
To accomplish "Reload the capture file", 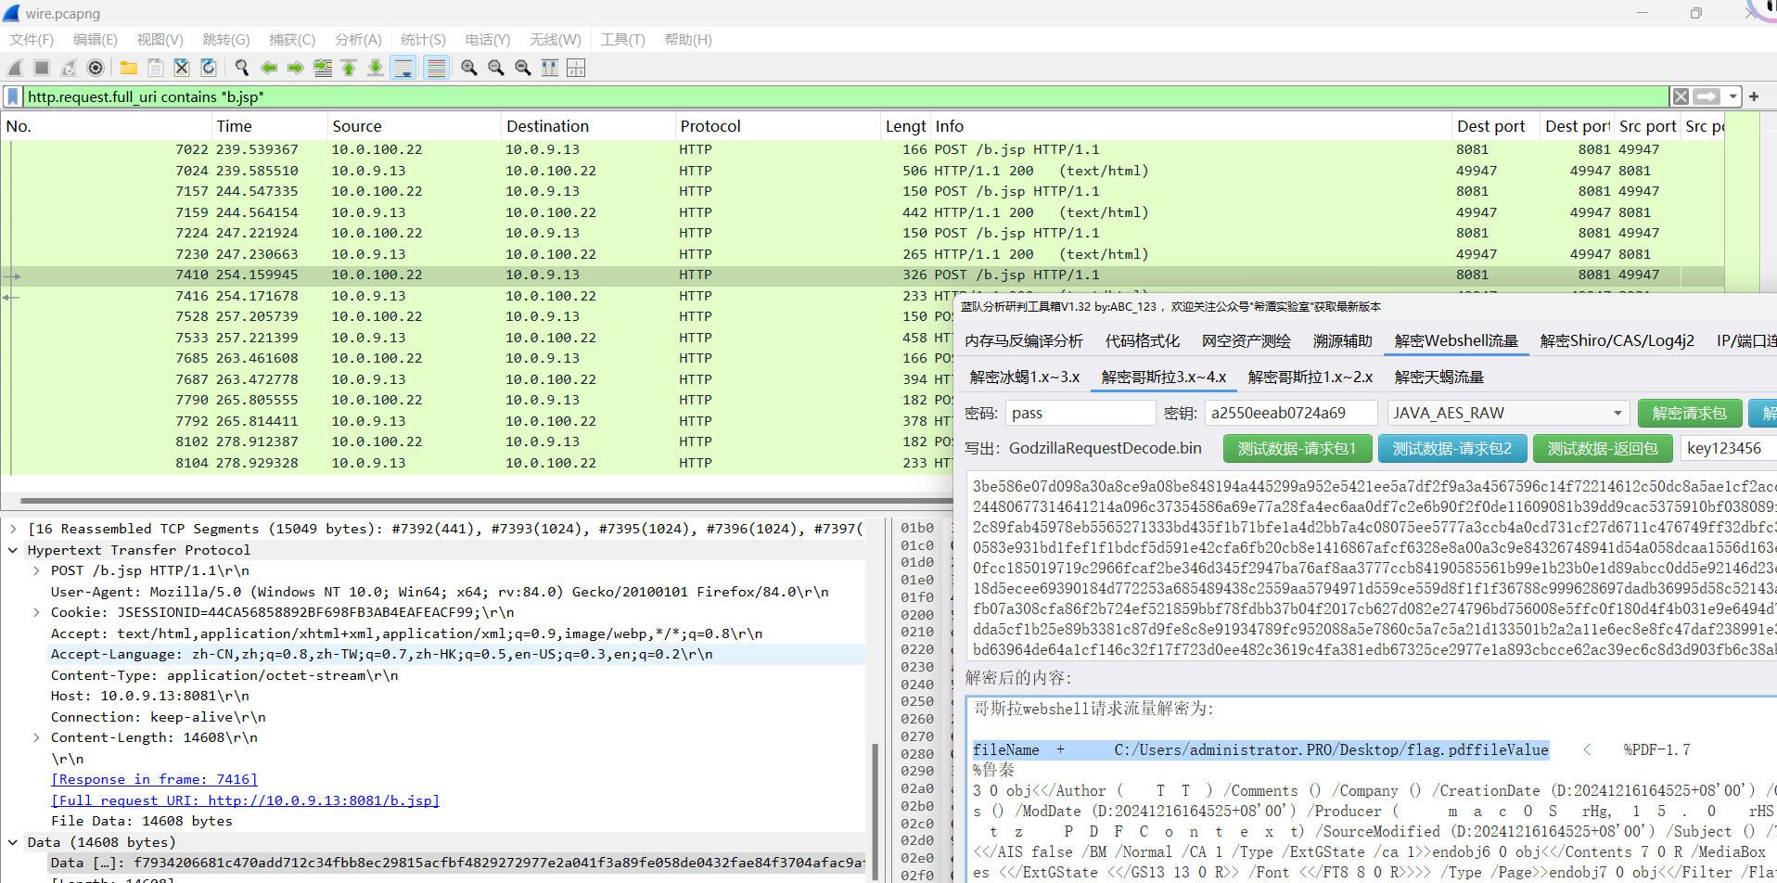I will coord(209,68).
